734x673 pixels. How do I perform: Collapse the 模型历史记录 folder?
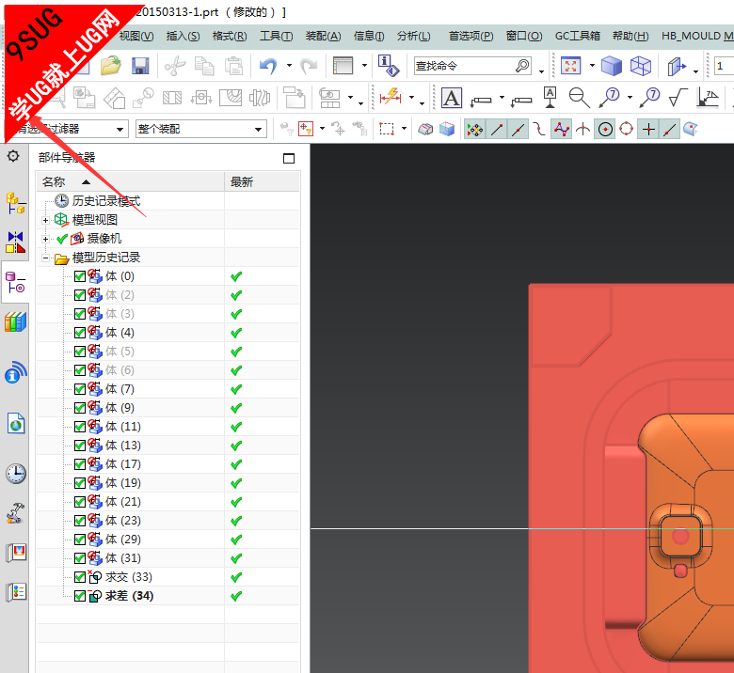[45, 258]
